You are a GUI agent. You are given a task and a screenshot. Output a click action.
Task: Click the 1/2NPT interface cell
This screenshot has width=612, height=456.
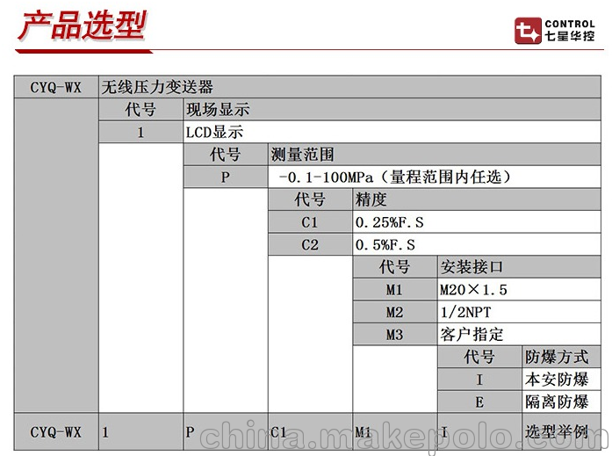[519, 312]
